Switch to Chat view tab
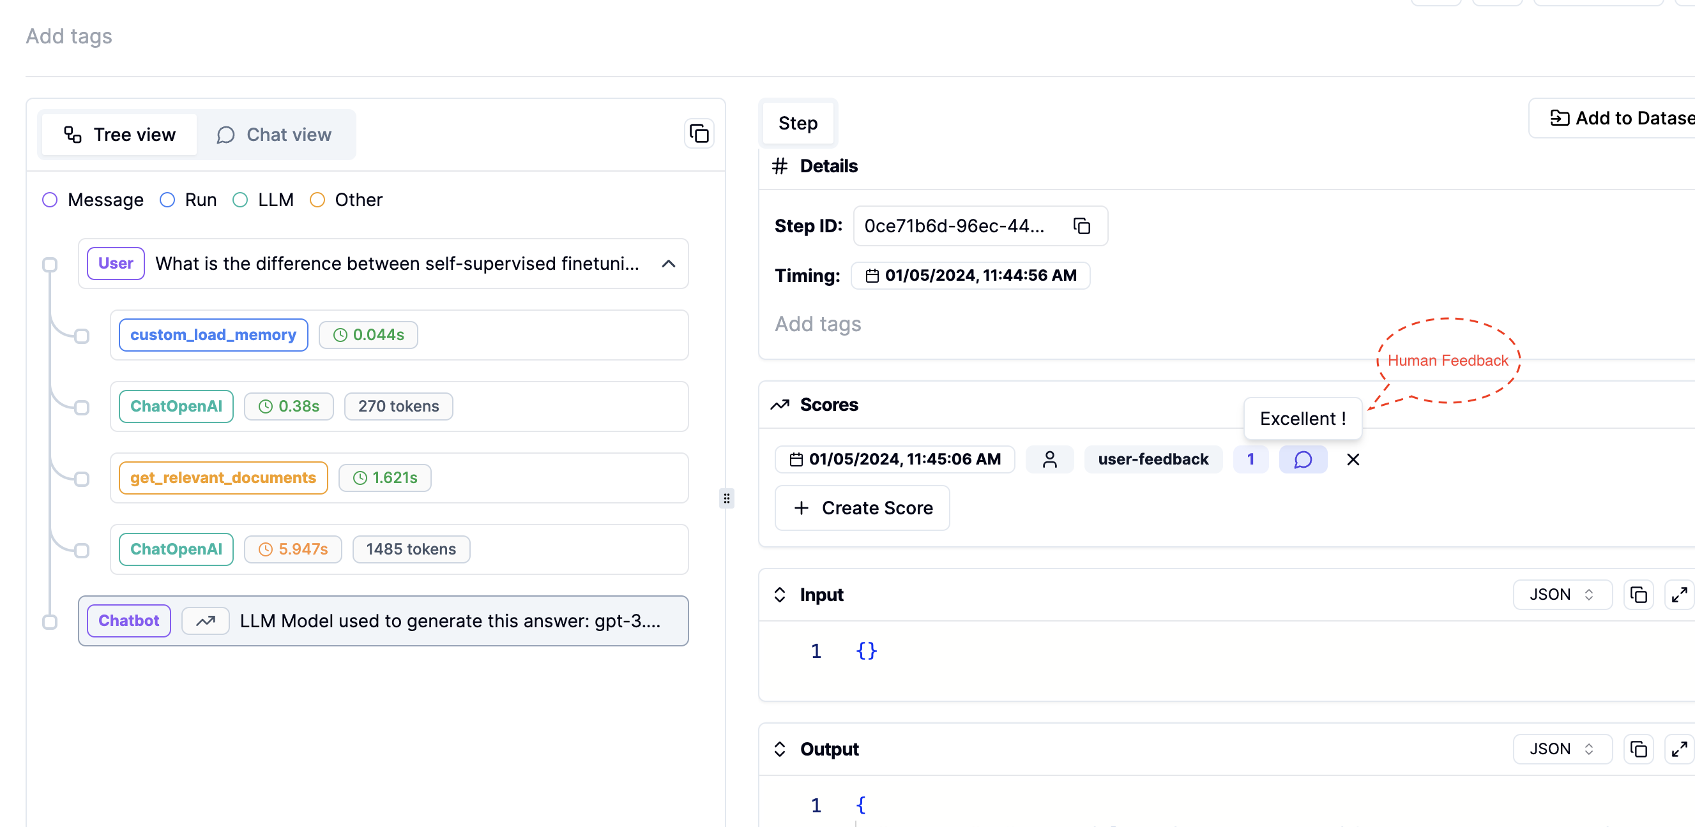1695x827 pixels. [275, 135]
